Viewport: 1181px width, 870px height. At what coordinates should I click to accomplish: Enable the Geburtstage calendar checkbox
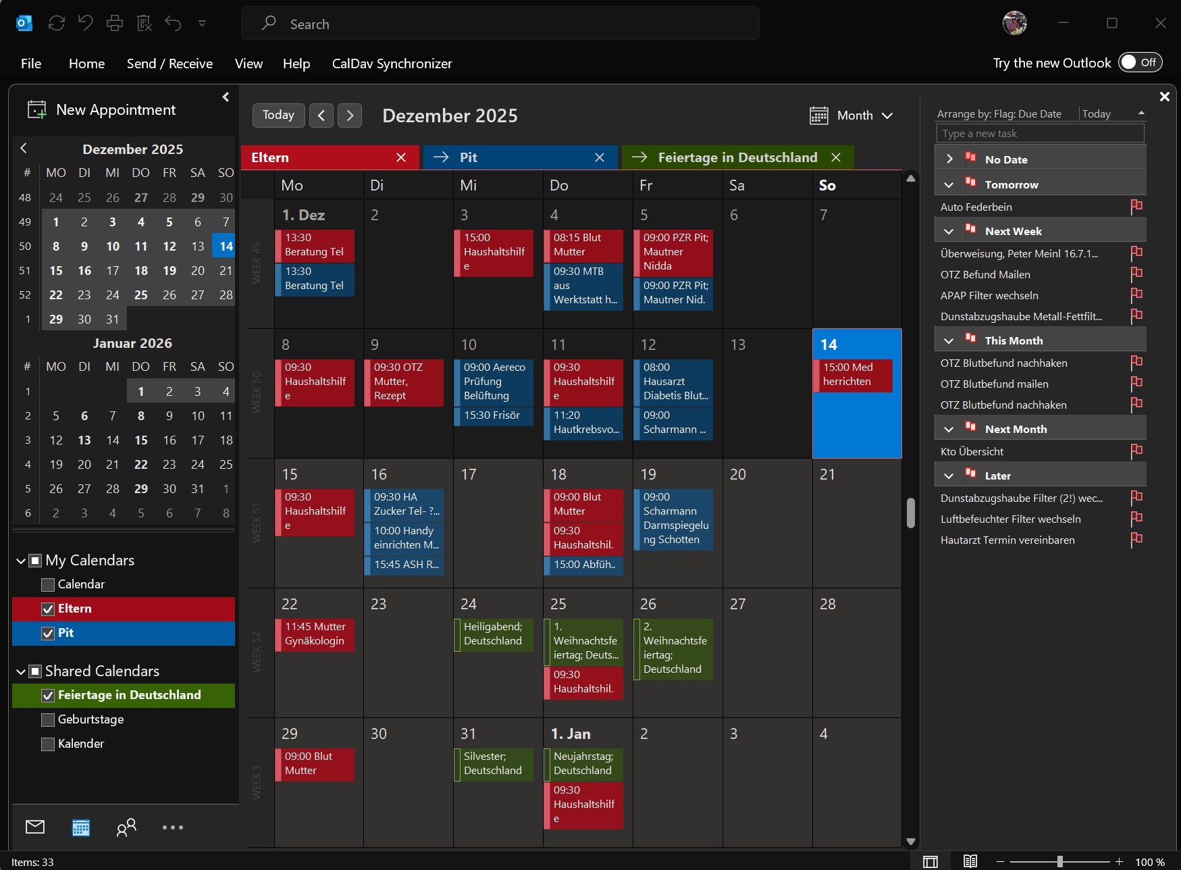(x=48, y=719)
